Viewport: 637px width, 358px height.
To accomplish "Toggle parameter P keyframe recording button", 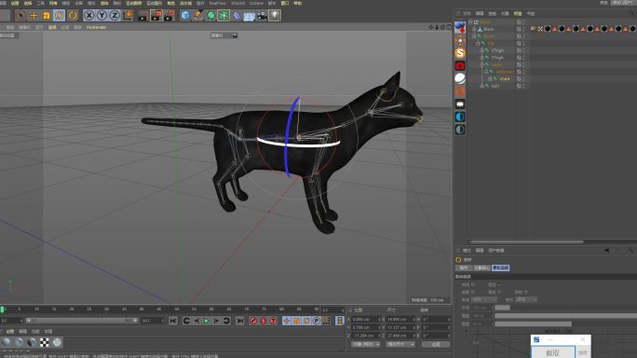I will (317, 321).
